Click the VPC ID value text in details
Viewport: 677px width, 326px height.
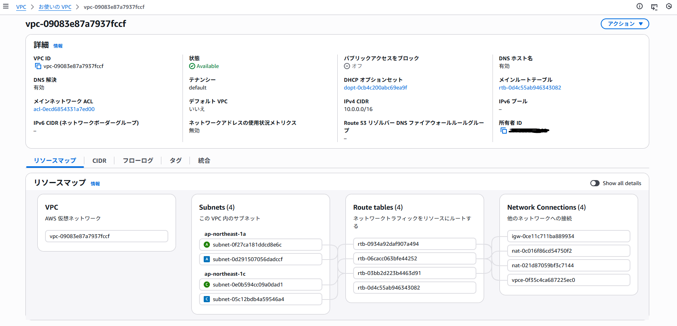click(x=74, y=66)
